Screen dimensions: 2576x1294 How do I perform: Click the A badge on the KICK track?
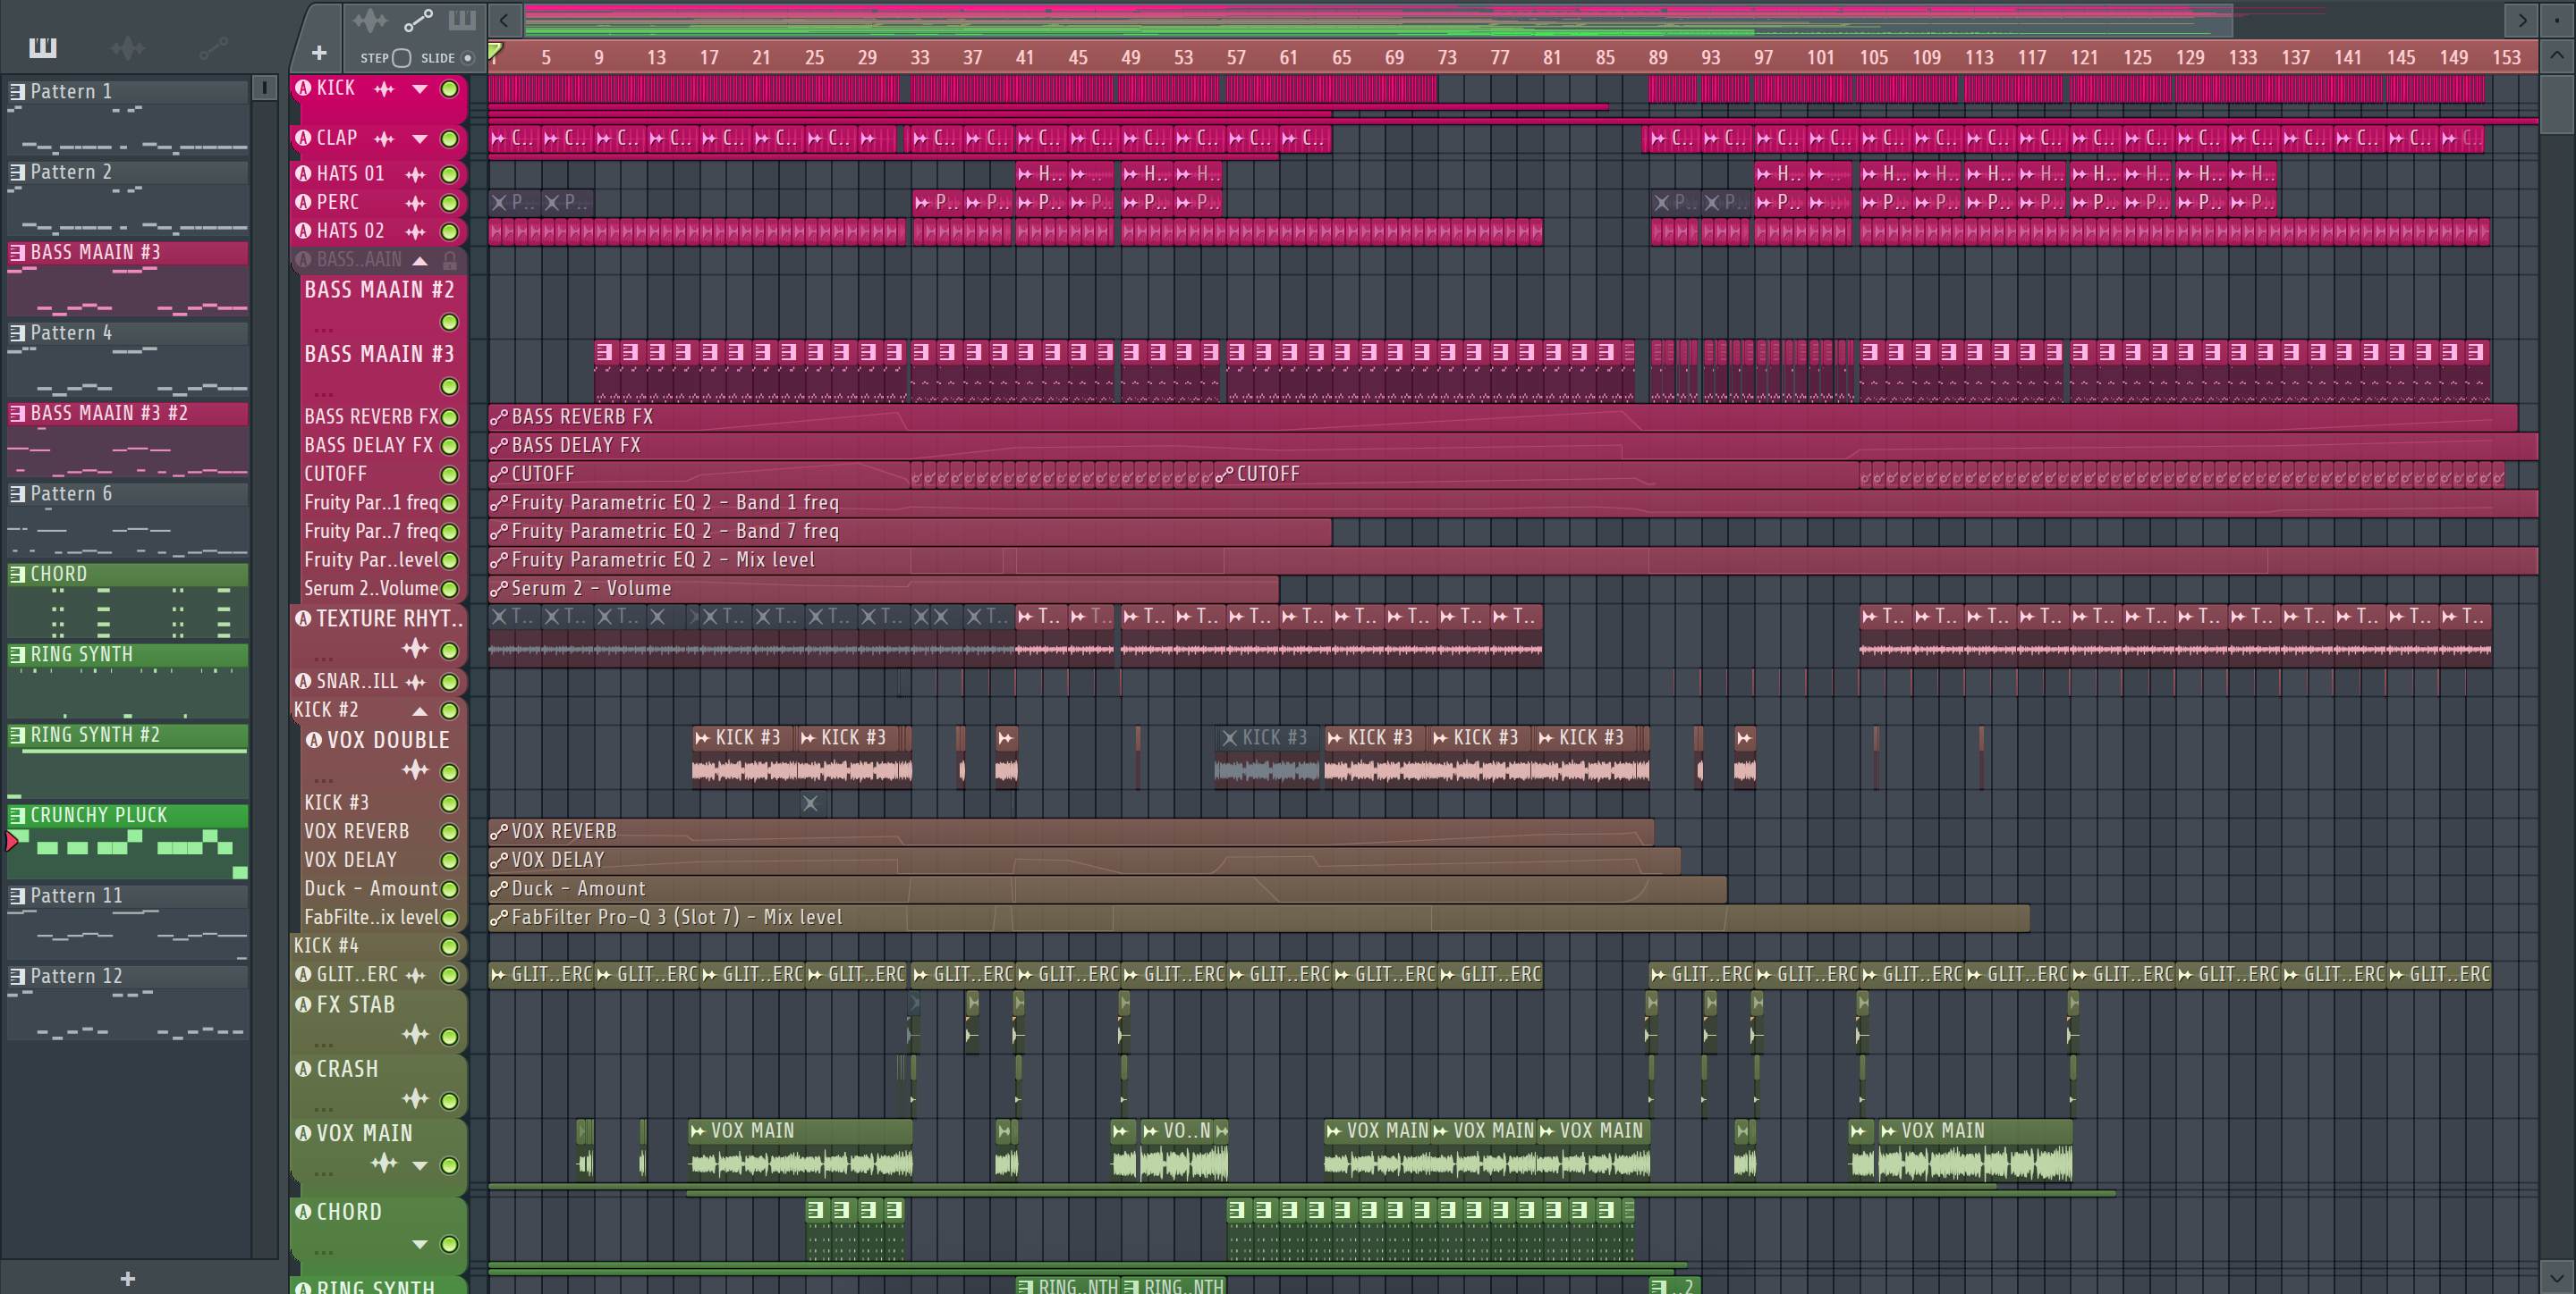click(x=304, y=88)
